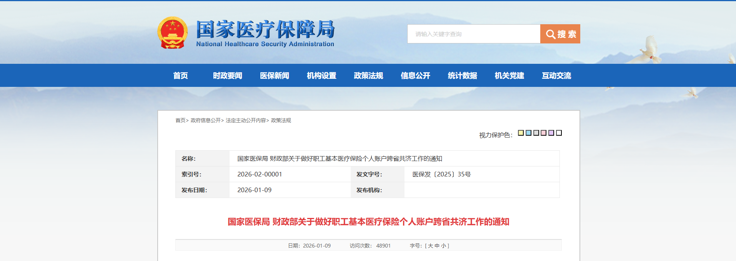This screenshot has width=736, height=261.
Task: Click the visit count 48901
Action: [x=383, y=246]
